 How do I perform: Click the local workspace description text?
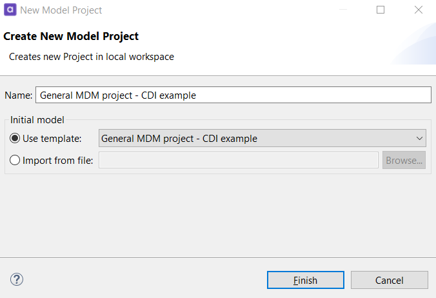pos(91,57)
